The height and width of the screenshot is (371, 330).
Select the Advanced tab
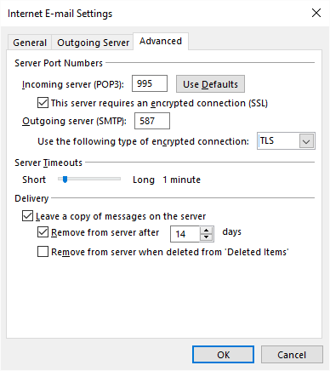point(161,42)
